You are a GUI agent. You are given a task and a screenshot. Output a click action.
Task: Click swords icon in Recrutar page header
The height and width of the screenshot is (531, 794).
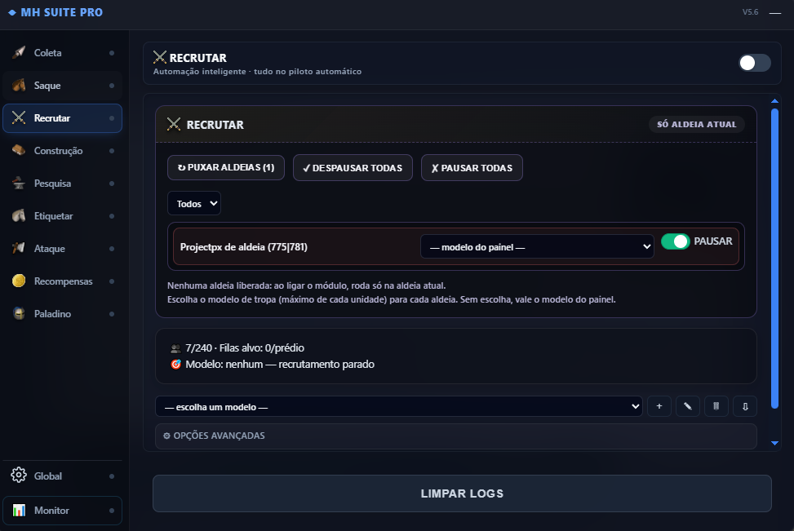pos(159,57)
